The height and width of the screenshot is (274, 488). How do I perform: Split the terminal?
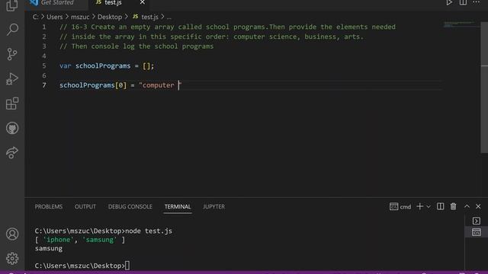pos(441,206)
